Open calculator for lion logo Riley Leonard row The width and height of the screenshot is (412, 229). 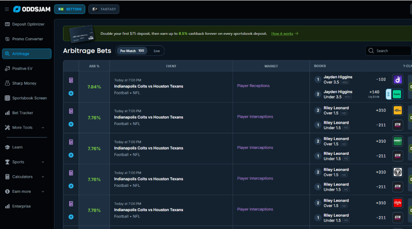click(x=71, y=173)
